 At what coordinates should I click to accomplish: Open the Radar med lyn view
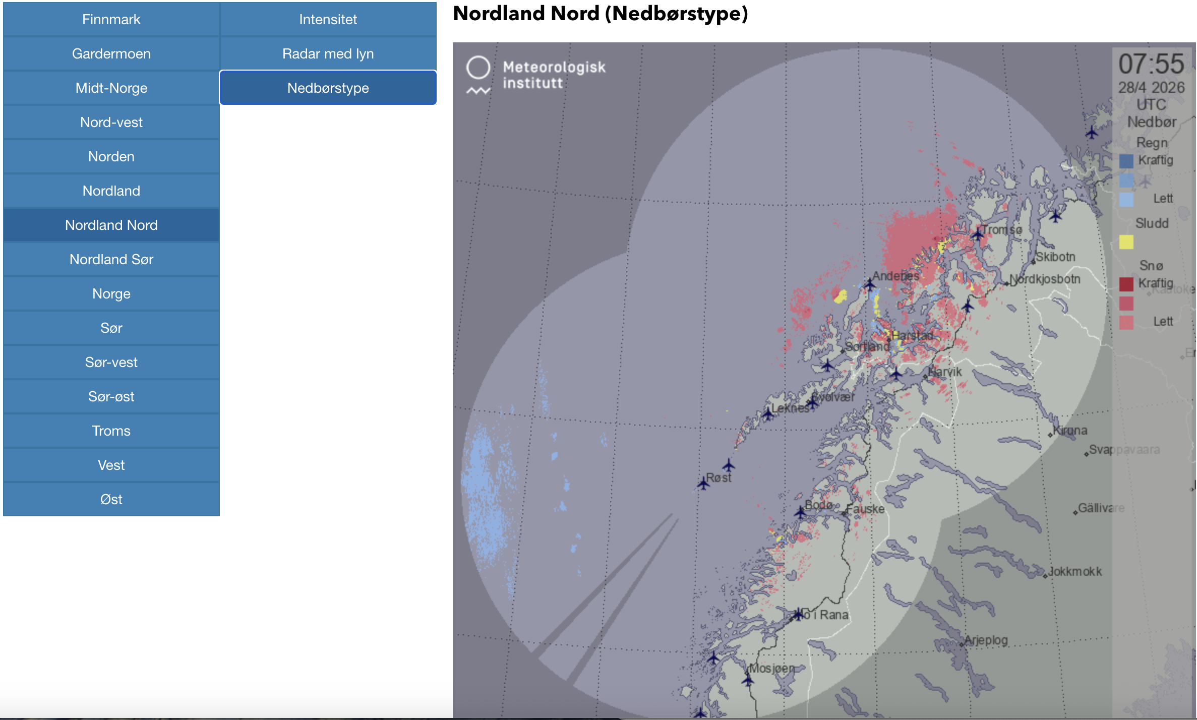328,53
